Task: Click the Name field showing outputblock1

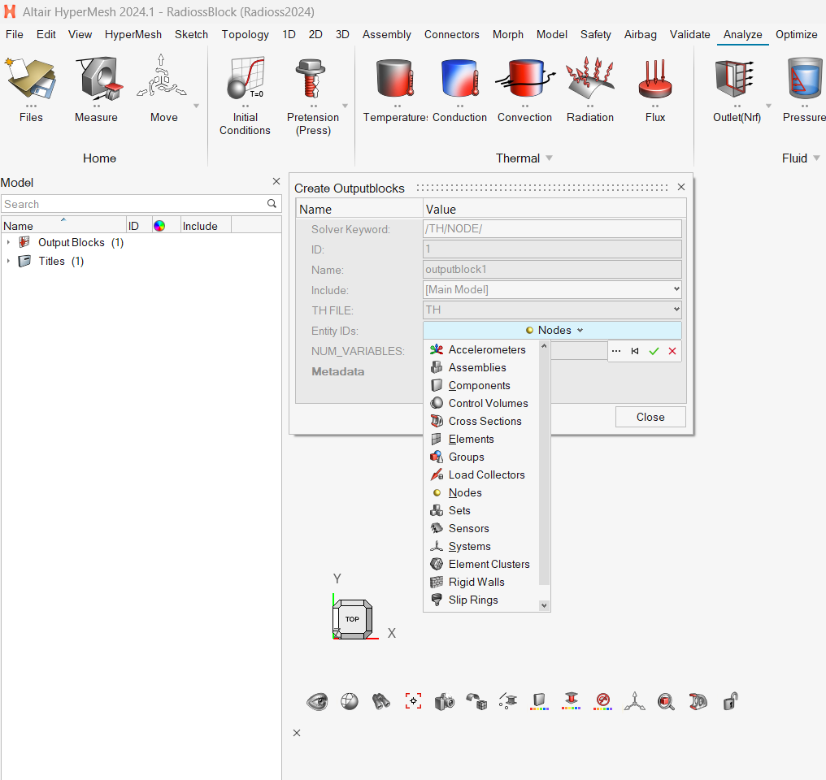Action: 552,270
